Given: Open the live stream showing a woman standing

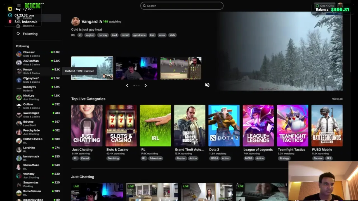Looking at the screenshot, I should click(x=207, y=192).
